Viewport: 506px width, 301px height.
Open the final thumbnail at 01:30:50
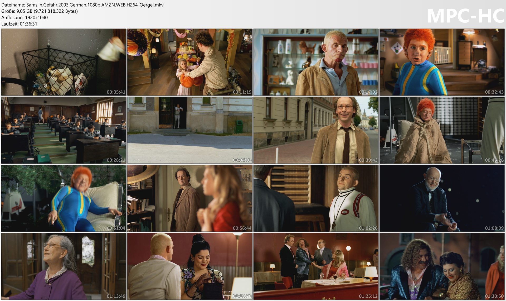click(x=442, y=266)
